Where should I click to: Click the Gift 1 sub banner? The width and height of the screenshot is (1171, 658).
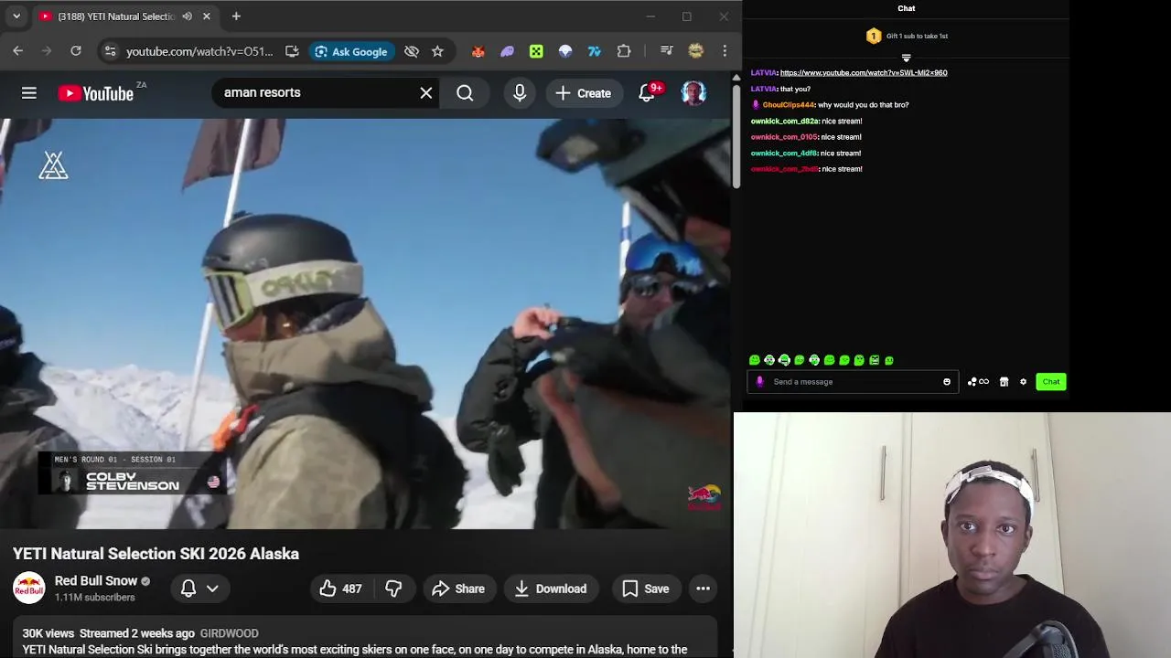point(907,36)
